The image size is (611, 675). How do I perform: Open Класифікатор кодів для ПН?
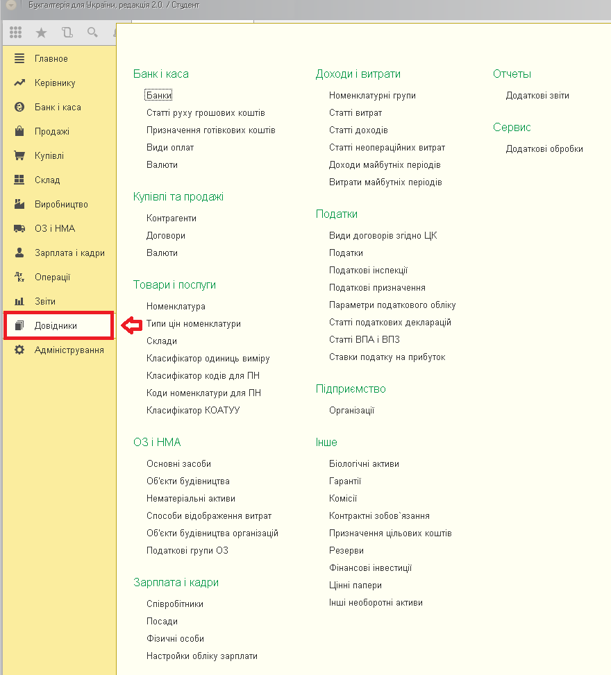203,375
